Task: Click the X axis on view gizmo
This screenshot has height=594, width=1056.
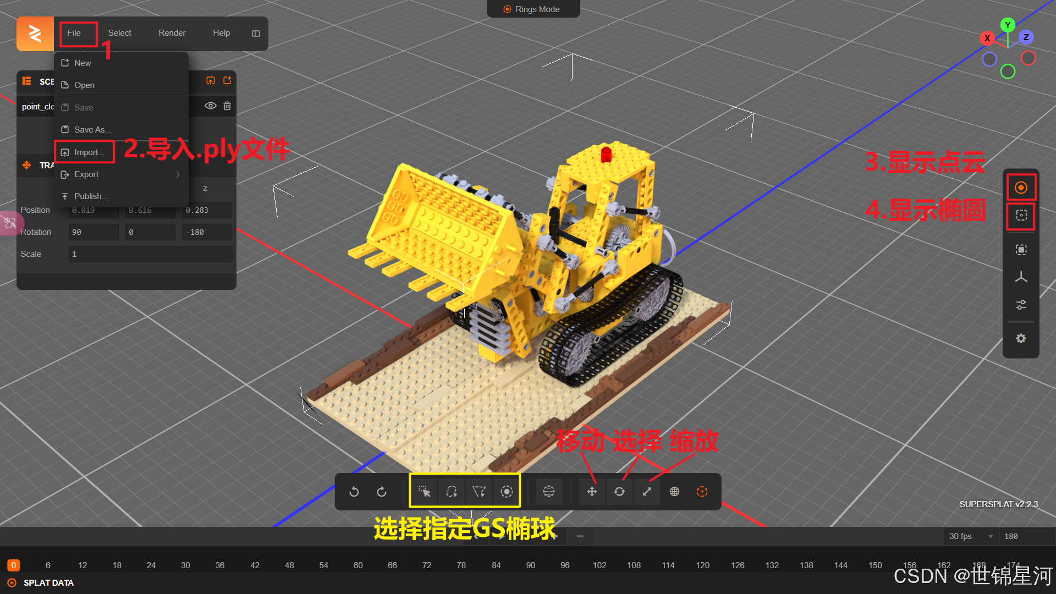Action: click(987, 38)
